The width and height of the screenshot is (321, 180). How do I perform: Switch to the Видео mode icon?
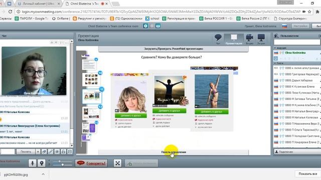tap(250, 39)
